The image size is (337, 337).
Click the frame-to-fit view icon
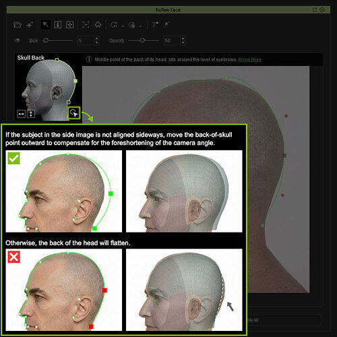click(86, 24)
